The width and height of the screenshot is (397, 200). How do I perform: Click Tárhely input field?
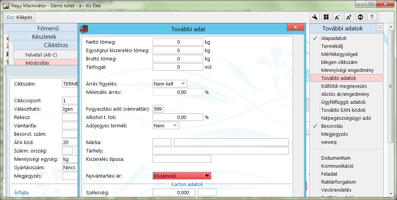coord(220,151)
